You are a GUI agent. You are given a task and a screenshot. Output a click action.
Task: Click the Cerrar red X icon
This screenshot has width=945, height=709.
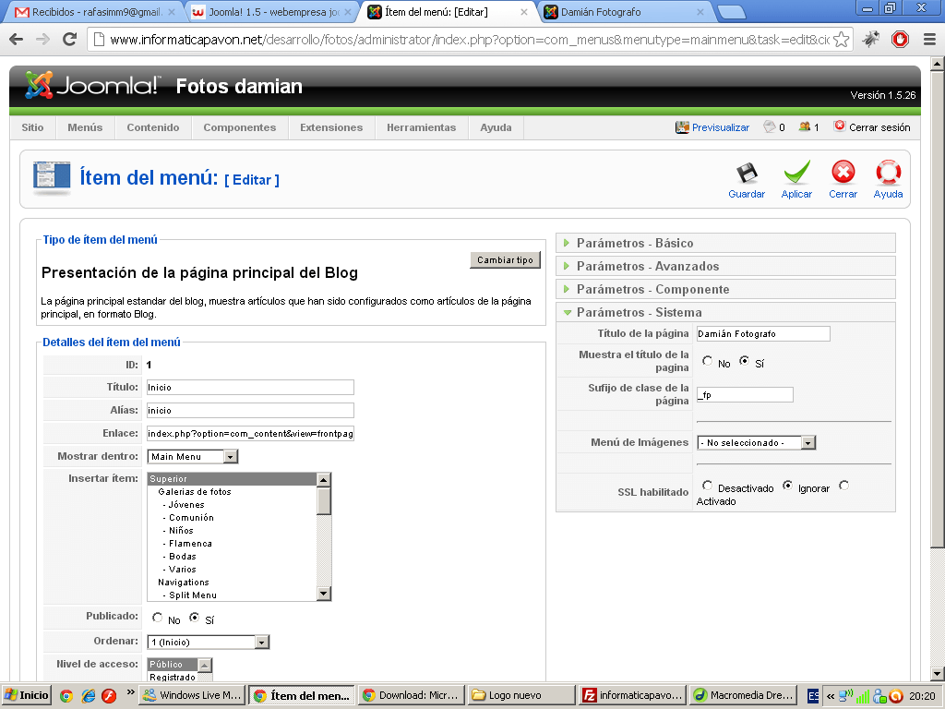coord(843,173)
